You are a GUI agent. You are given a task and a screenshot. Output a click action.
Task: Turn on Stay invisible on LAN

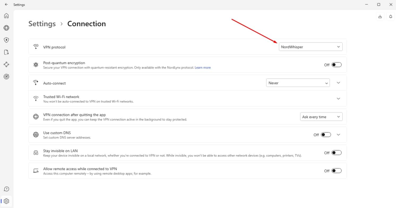click(x=336, y=153)
